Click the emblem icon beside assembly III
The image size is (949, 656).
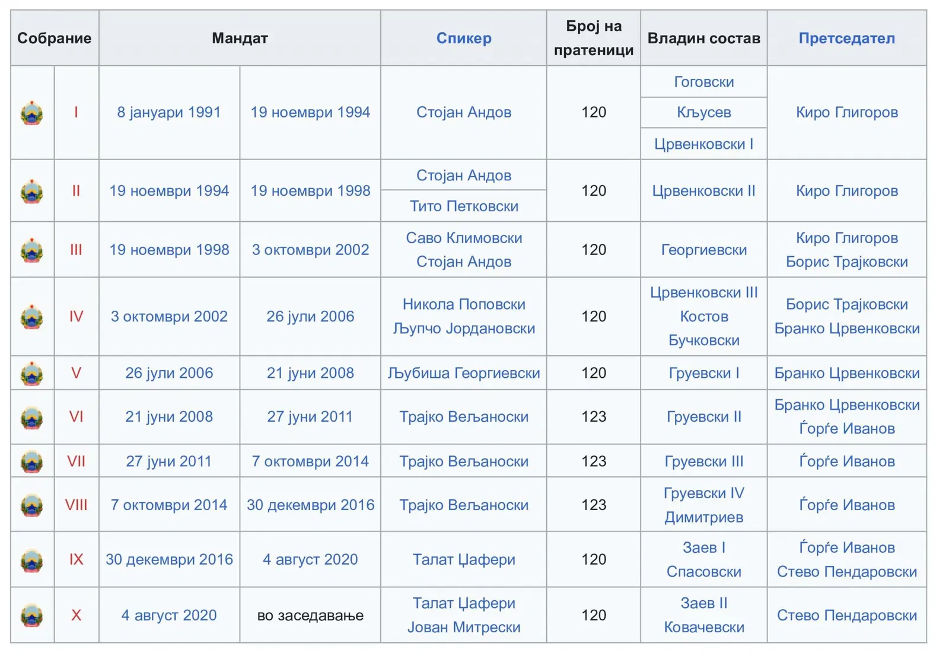click(32, 250)
